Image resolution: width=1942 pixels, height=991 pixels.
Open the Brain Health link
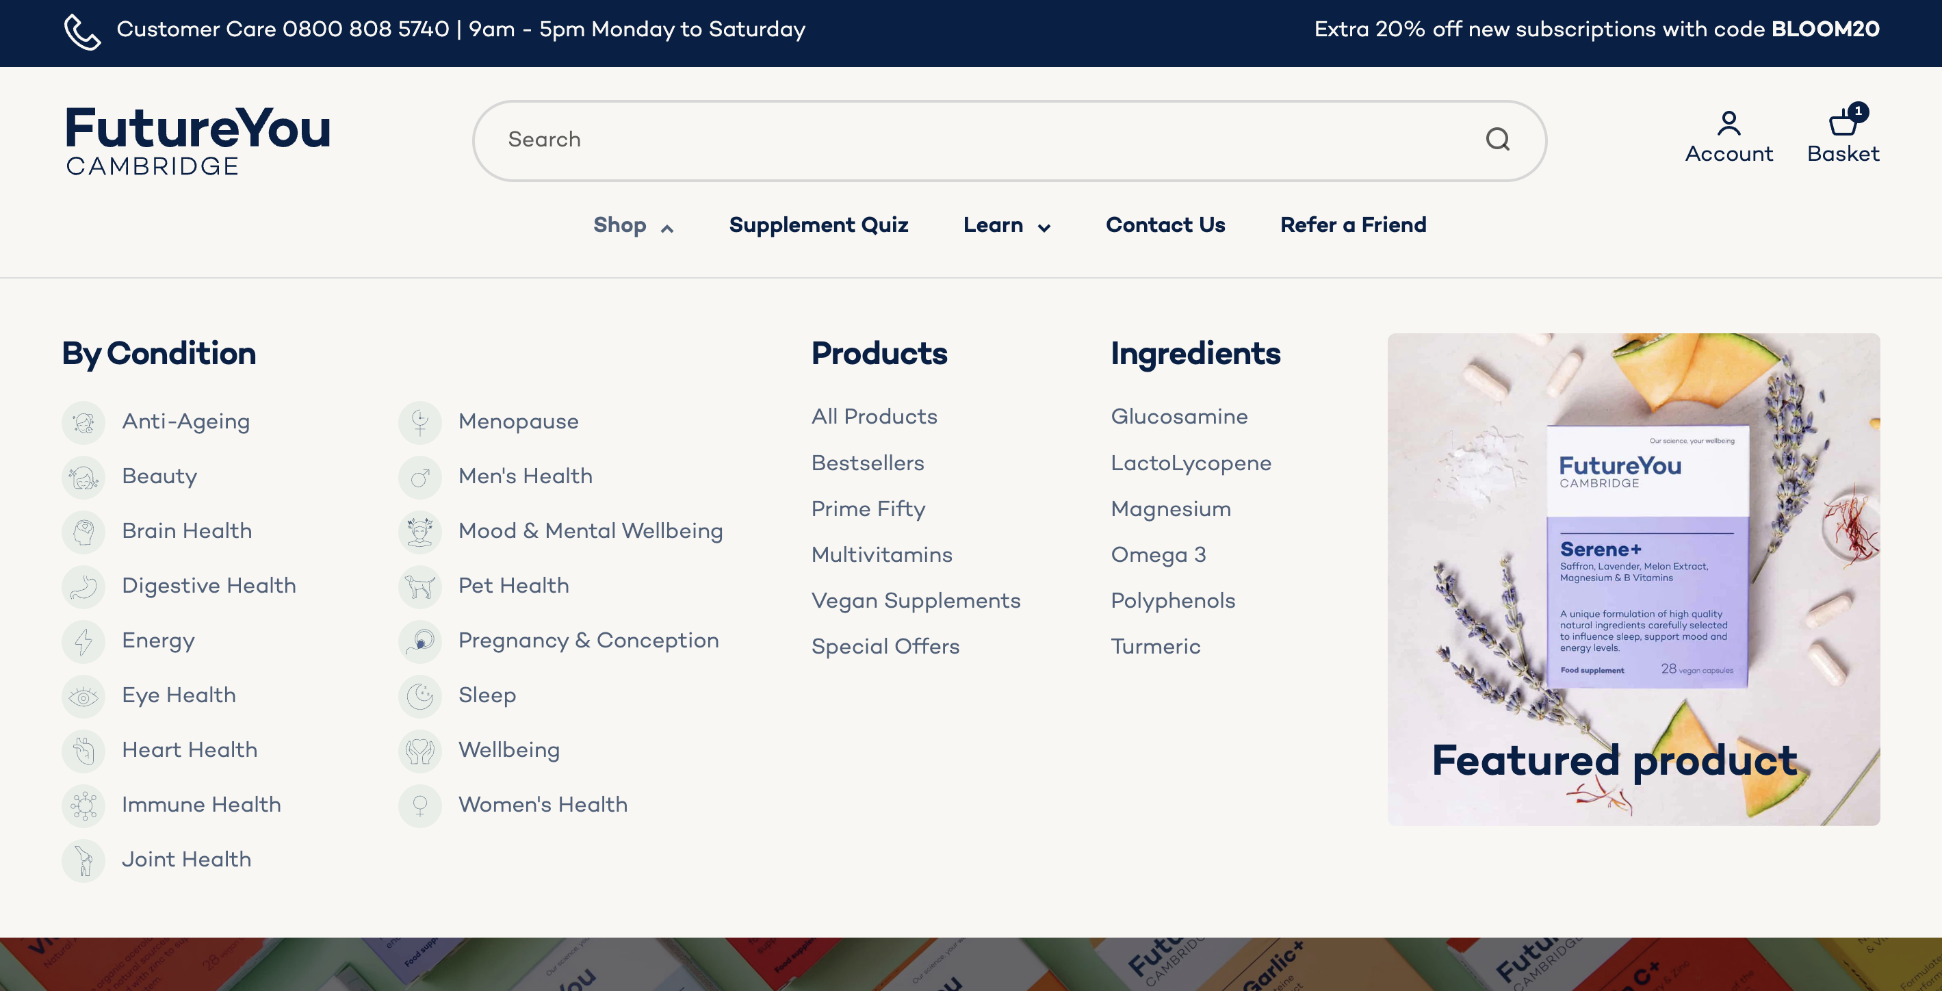pyautogui.click(x=187, y=531)
